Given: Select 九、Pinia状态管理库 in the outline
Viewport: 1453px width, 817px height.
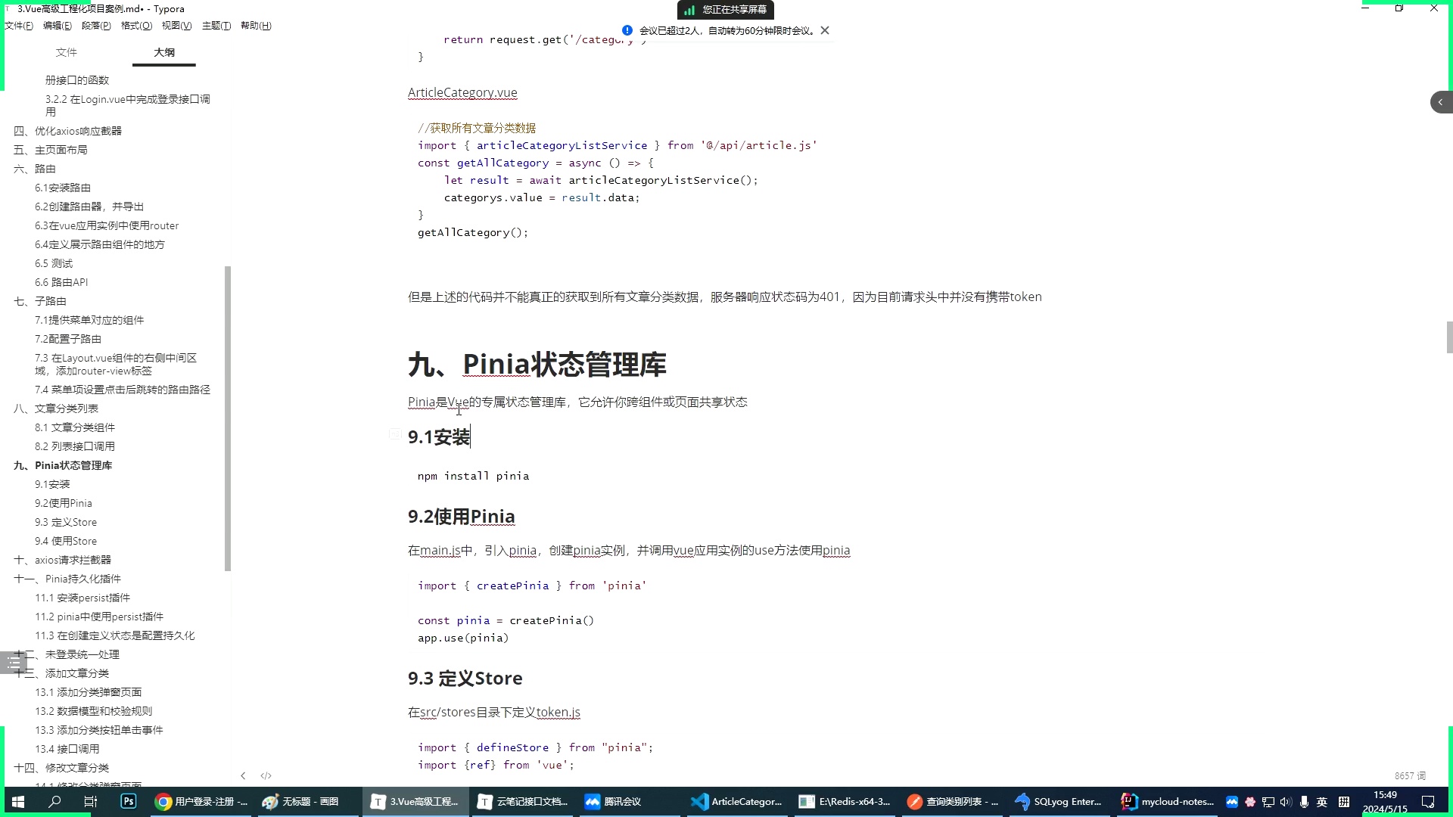Looking at the screenshot, I should tap(72, 465).
